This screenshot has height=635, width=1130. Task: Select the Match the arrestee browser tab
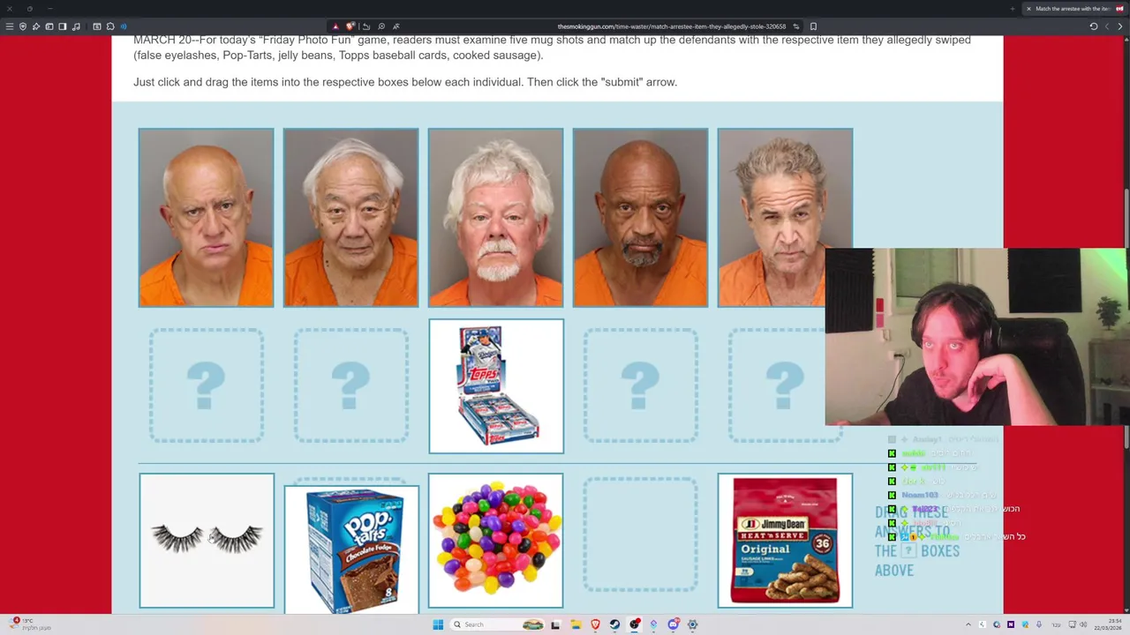(1074, 9)
